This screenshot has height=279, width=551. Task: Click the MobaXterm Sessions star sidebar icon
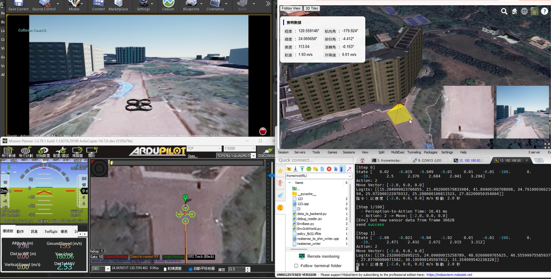(x=280, y=171)
